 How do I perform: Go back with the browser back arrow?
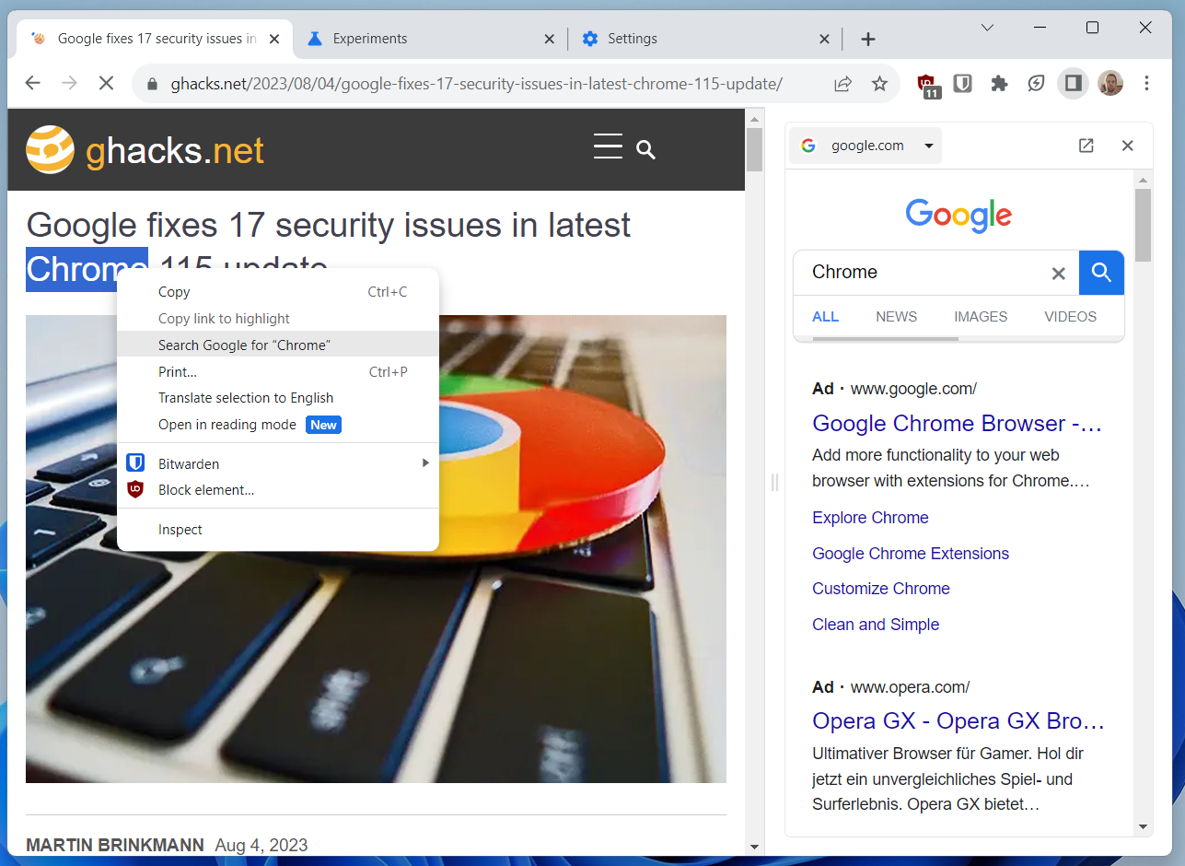[33, 84]
